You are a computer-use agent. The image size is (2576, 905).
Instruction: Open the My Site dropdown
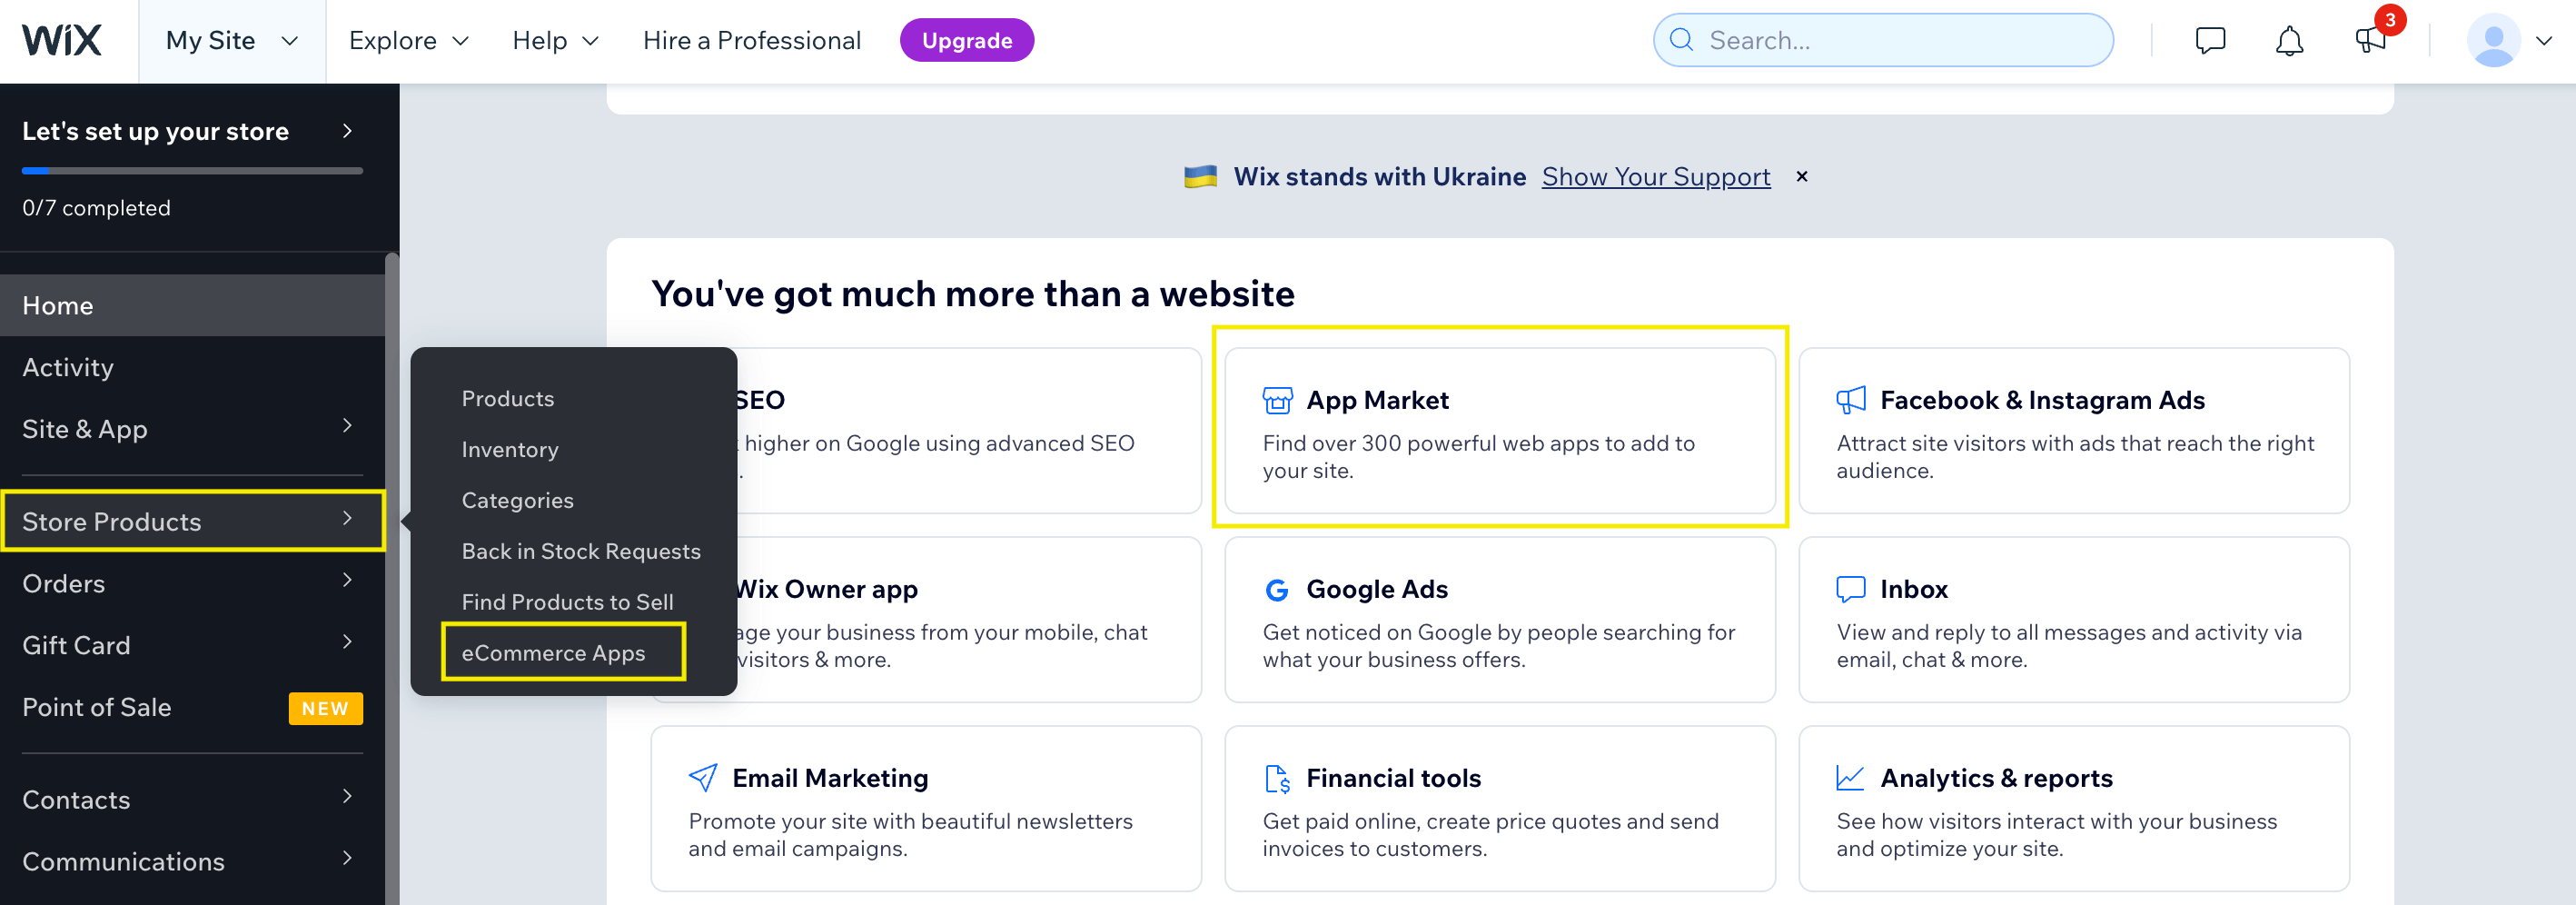tap(232, 41)
